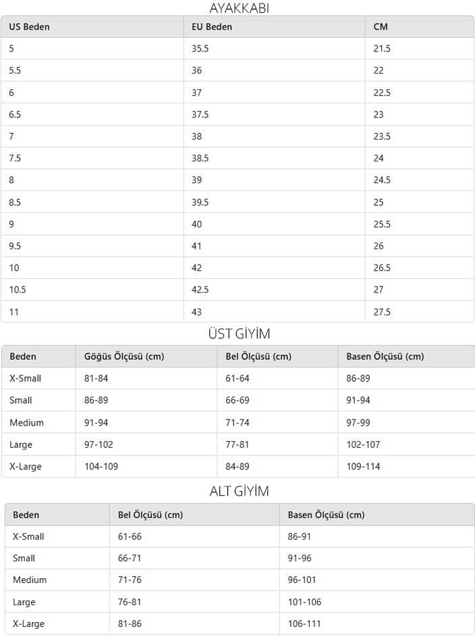Click the EU size 43 cell
The width and height of the screenshot is (475, 639).
[275, 312]
